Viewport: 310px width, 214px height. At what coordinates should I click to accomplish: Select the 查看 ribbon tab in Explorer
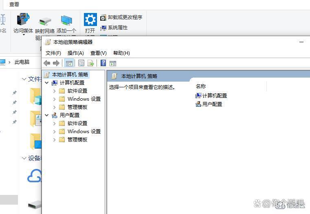(14, 4)
